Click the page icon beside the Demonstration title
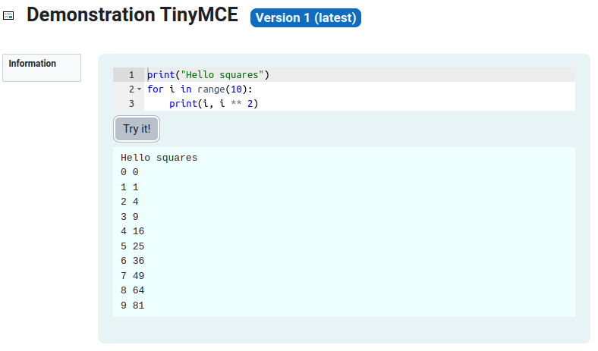 click(x=9, y=15)
